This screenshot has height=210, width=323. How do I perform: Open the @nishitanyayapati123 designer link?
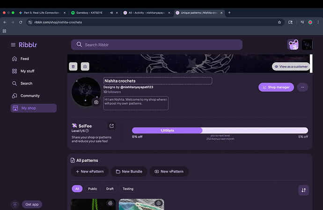(x=137, y=87)
